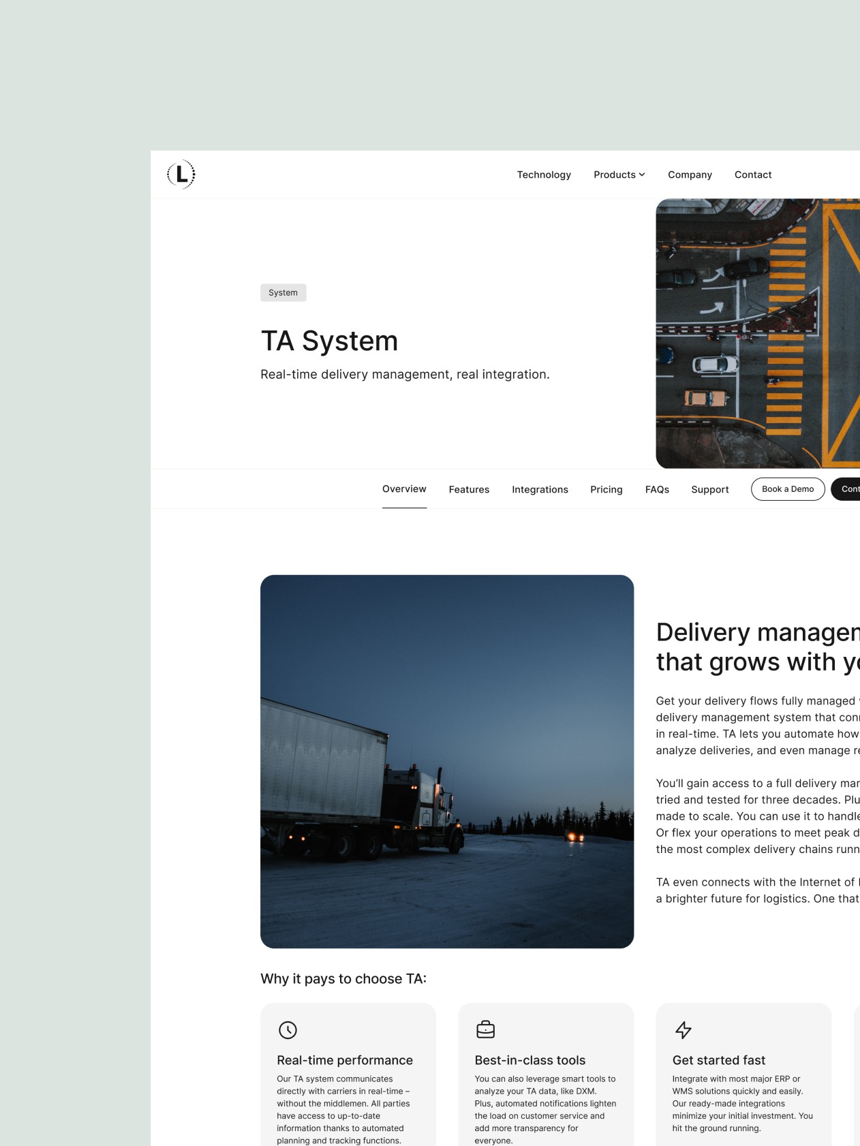
Task: Switch to the Features tab
Action: tap(469, 489)
